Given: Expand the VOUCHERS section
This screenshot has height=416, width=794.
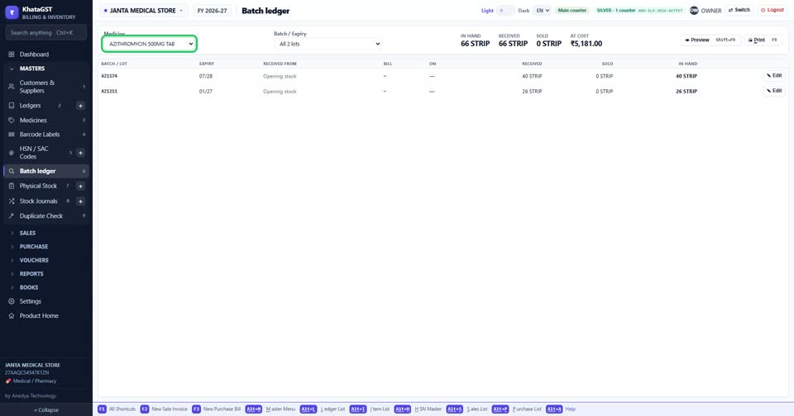Looking at the screenshot, I should pos(46,260).
